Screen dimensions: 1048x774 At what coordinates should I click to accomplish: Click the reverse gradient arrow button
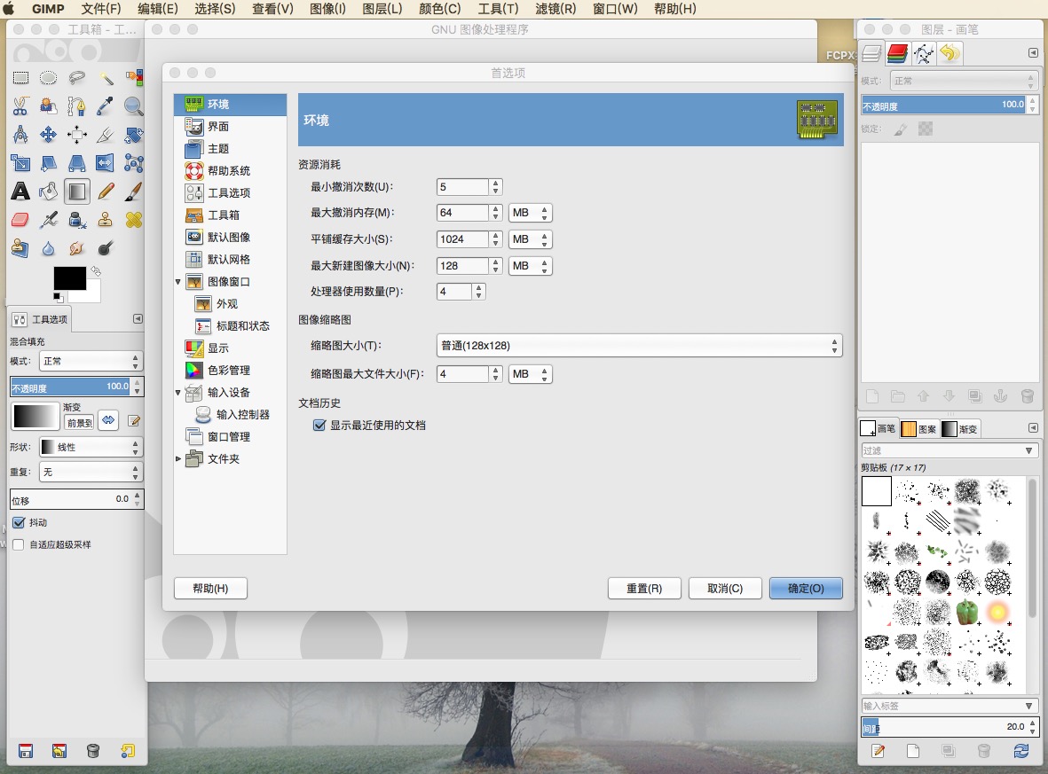pyautogui.click(x=108, y=420)
